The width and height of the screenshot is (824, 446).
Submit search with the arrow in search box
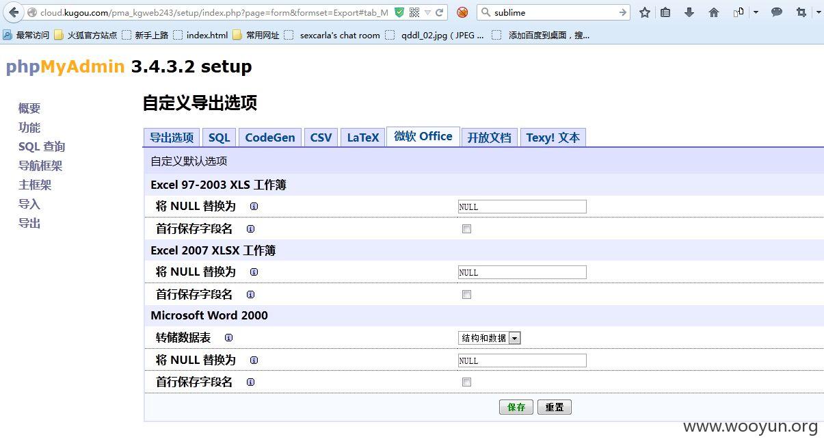pos(622,12)
